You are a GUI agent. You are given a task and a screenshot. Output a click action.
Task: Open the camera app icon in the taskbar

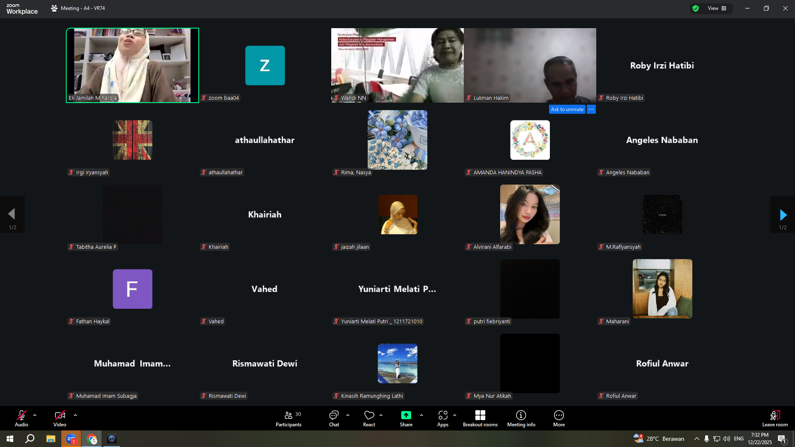(x=112, y=439)
